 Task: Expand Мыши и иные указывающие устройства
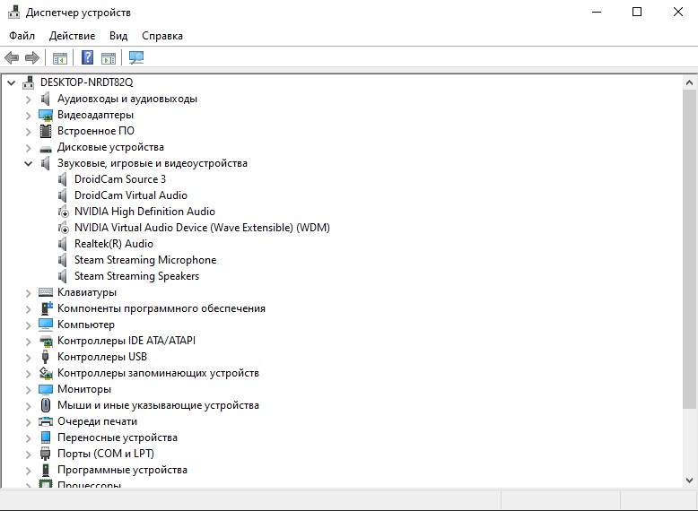pyautogui.click(x=28, y=406)
